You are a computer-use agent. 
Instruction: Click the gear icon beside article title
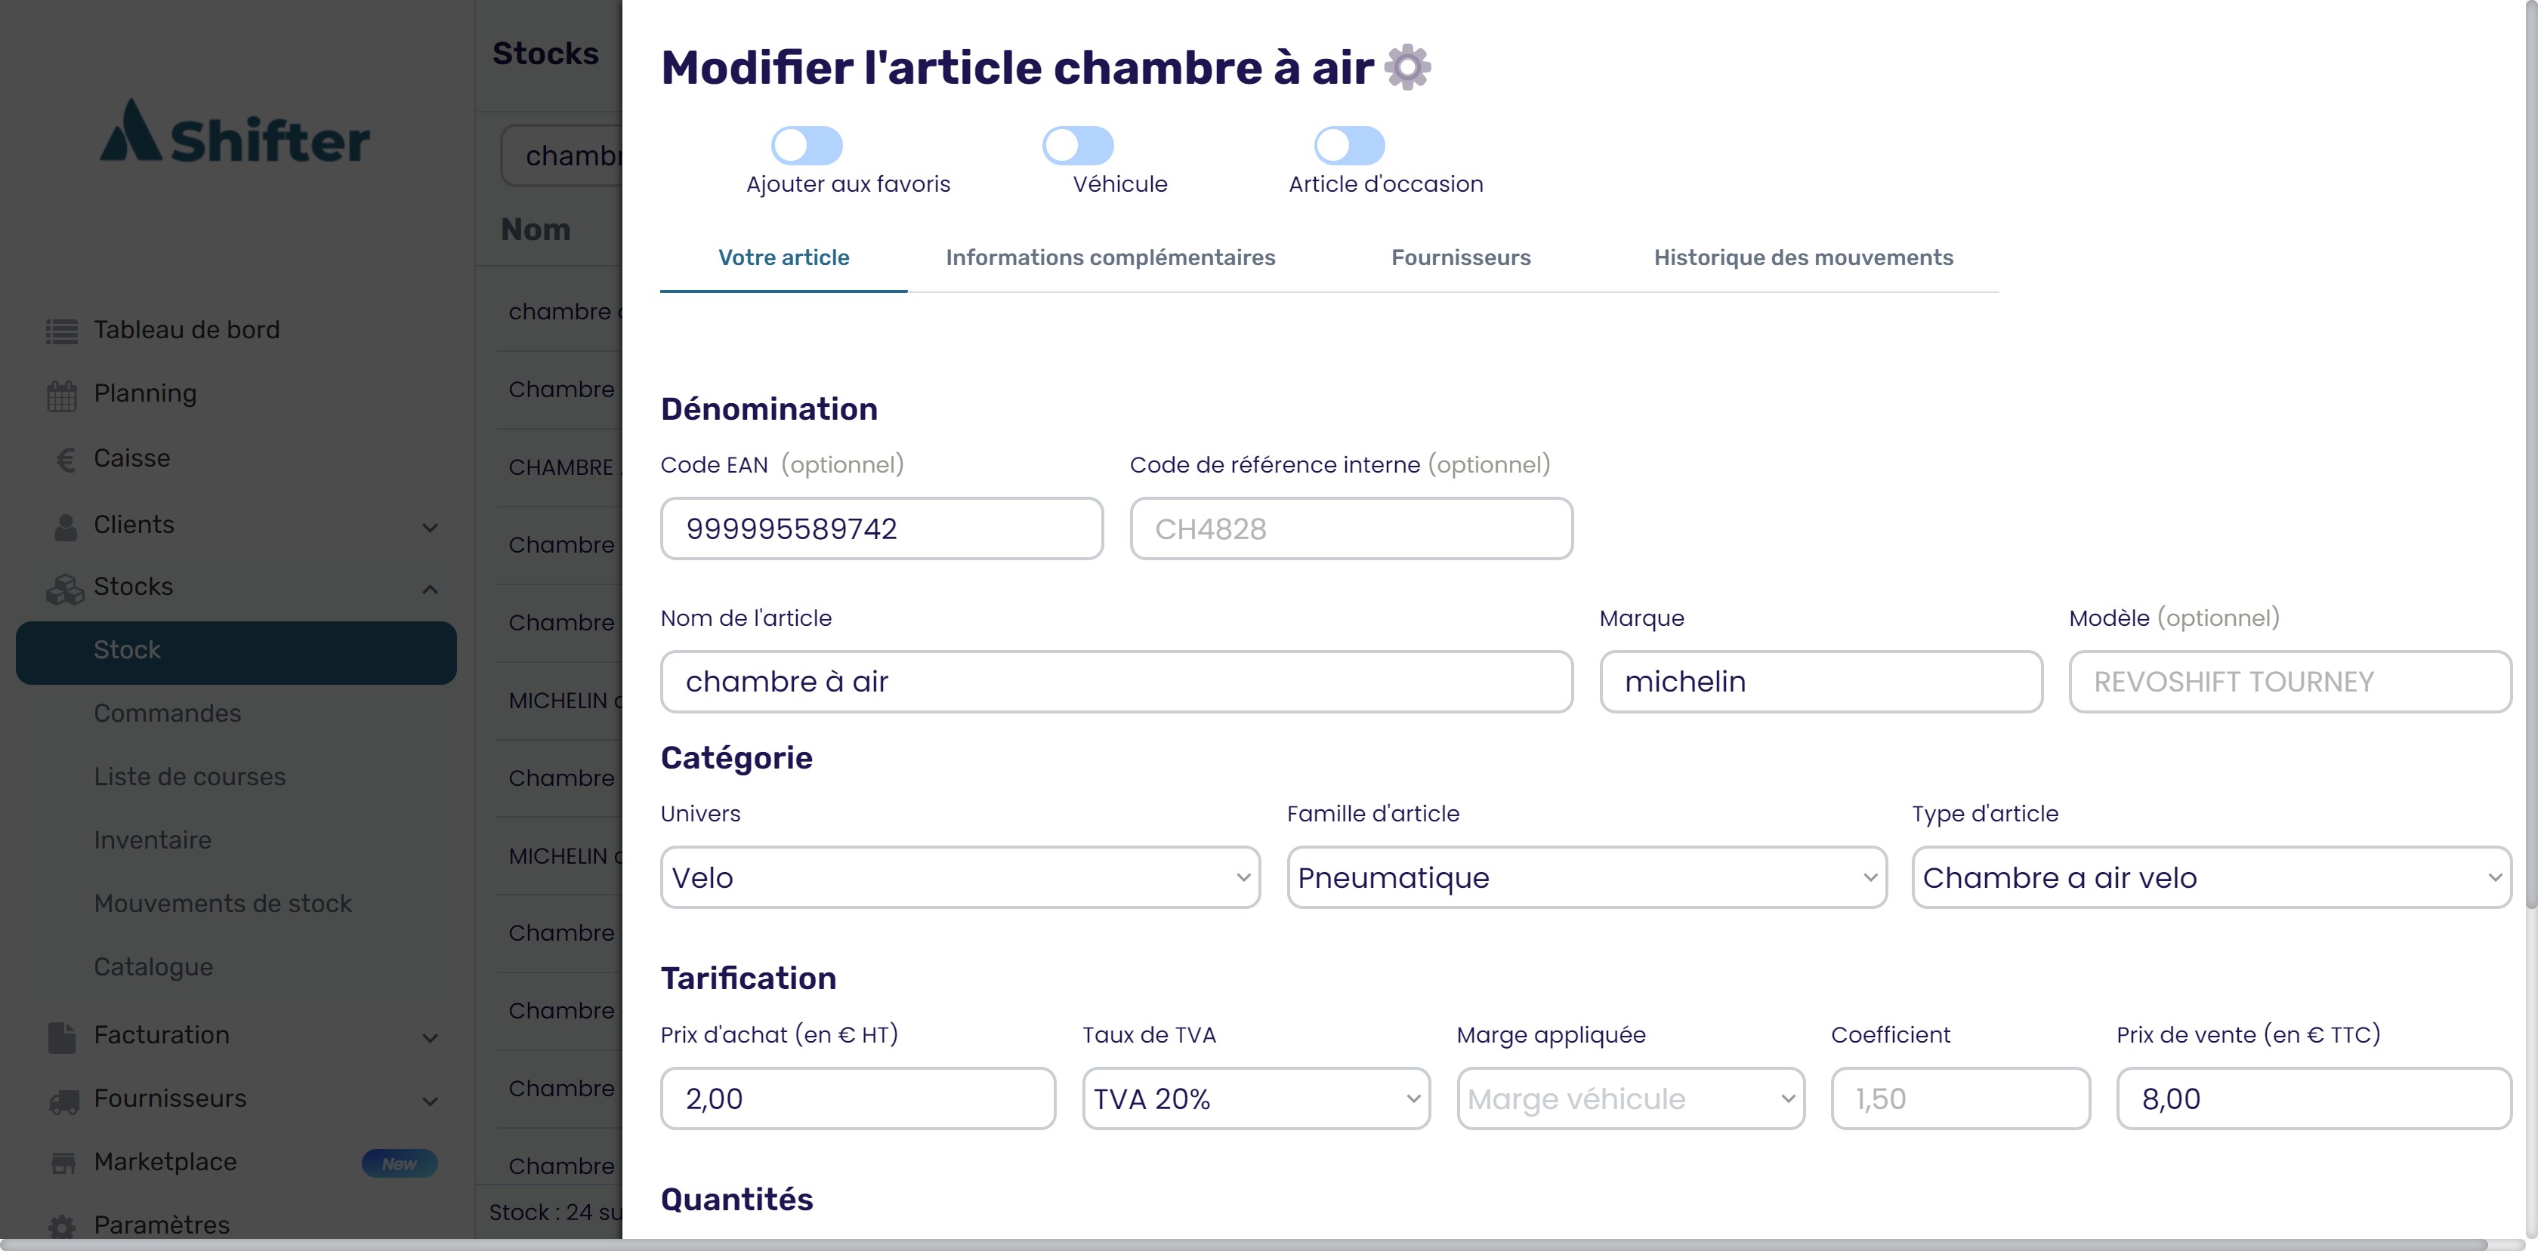(1407, 67)
